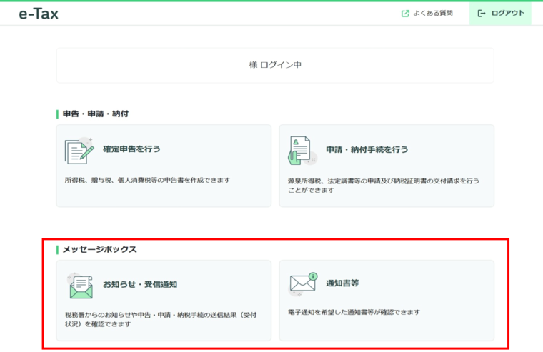Image resolution: width=543 pixels, height=352 pixels.
Task: Open the お知らせ・受信通知 heading
Action: pos(140,284)
